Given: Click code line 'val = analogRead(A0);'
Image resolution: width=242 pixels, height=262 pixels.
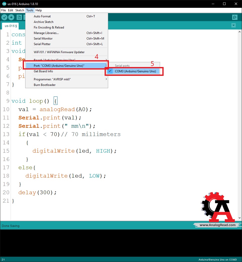Looking at the screenshot, I should coord(55,109).
